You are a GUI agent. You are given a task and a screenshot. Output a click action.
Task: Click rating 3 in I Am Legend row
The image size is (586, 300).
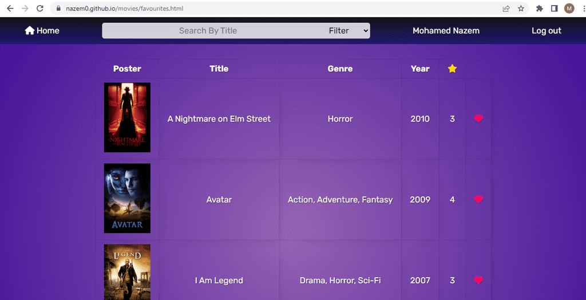pyautogui.click(x=452, y=281)
